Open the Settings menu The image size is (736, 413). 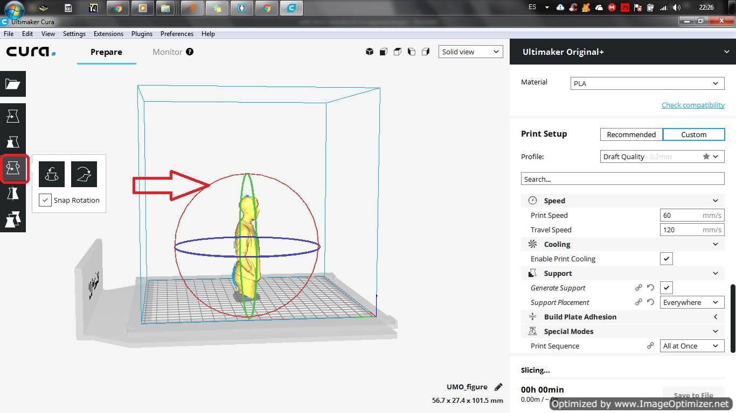[x=74, y=33]
